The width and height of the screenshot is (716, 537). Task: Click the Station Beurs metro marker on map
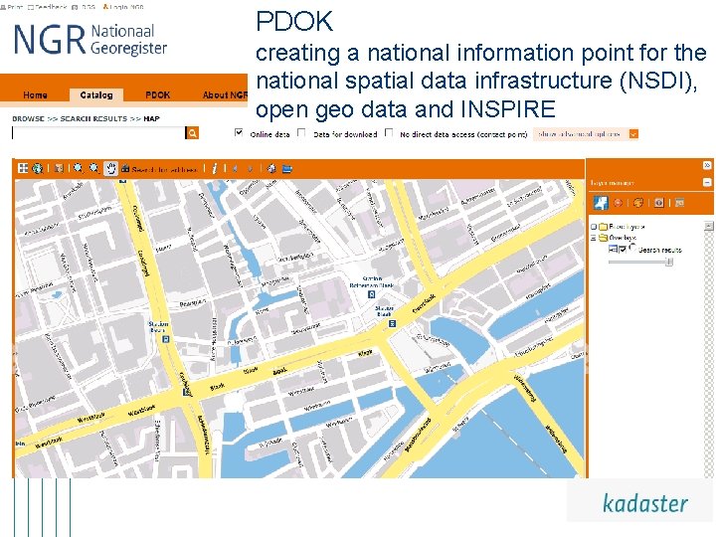point(166,339)
